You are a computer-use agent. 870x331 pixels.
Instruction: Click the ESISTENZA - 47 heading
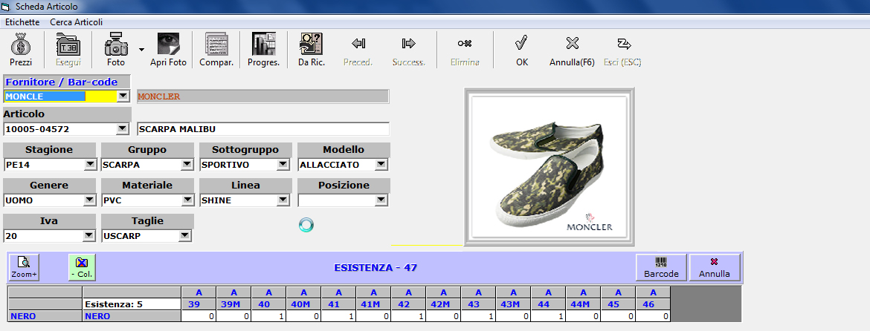point(375,268)
